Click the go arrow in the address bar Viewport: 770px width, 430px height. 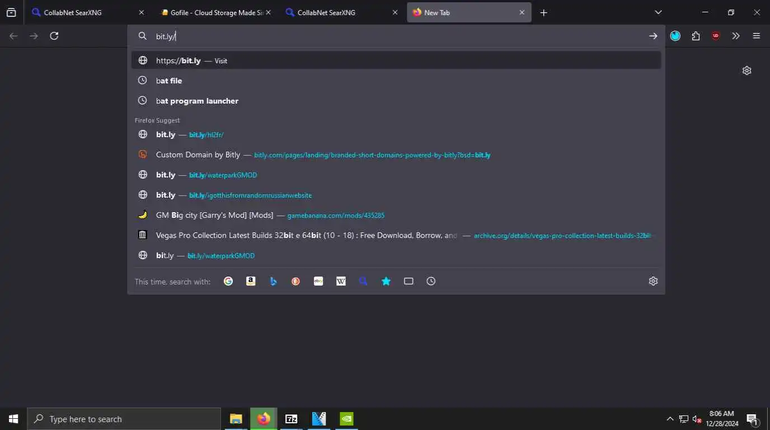(653, 36)
